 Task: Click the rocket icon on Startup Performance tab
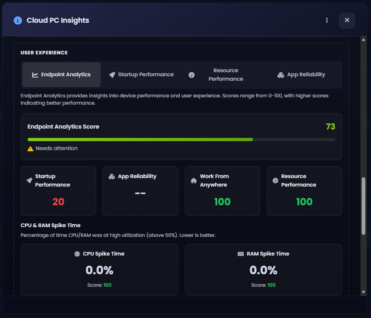[x=112, y=75]
